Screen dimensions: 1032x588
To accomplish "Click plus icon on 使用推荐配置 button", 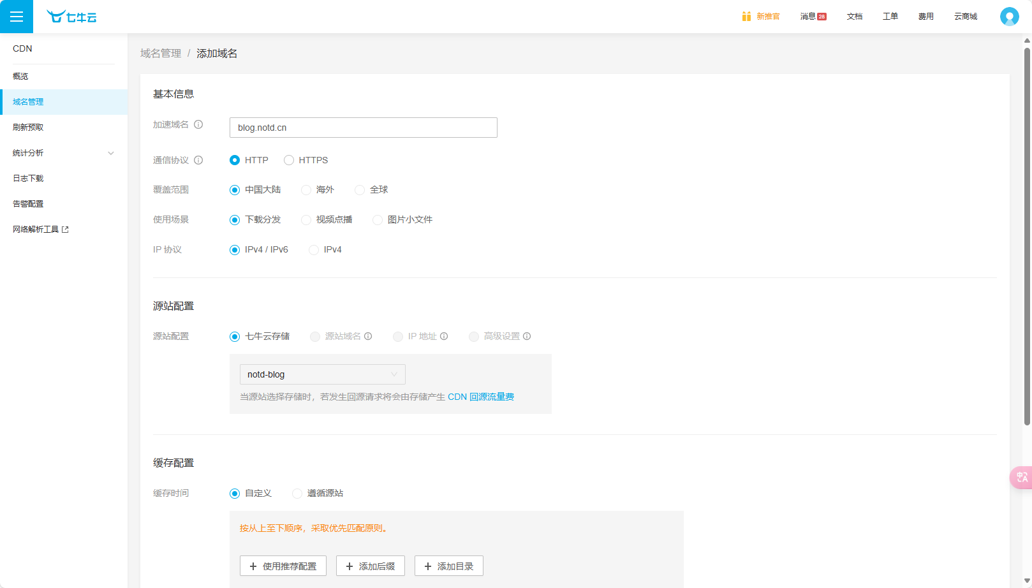I will pyautogui.click(x=253, y=566).
